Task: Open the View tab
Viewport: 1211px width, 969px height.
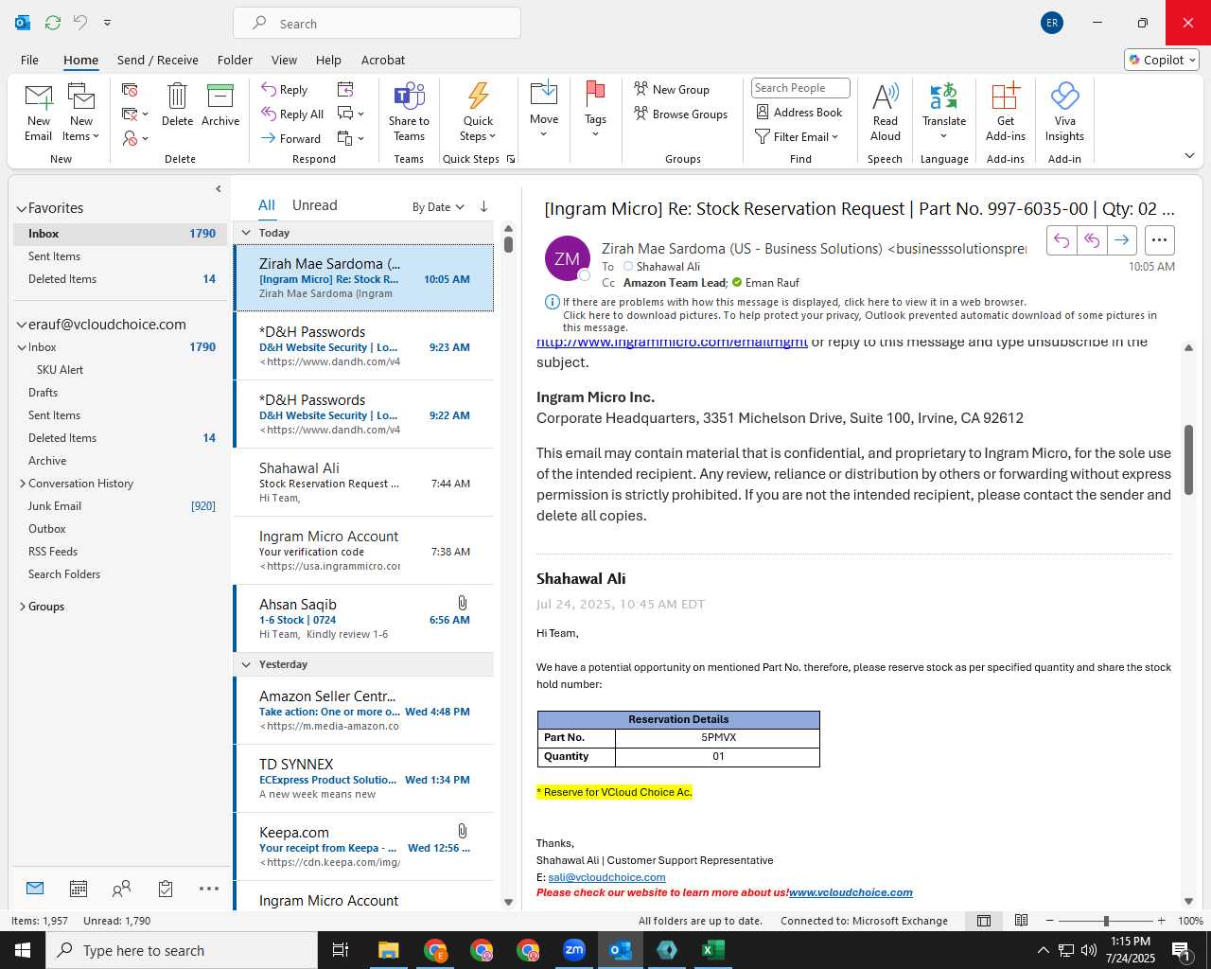Action: [284, 60]
